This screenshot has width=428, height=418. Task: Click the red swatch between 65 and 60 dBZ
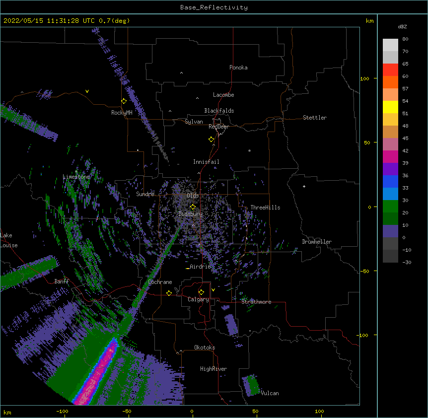(x=390, y=70)
